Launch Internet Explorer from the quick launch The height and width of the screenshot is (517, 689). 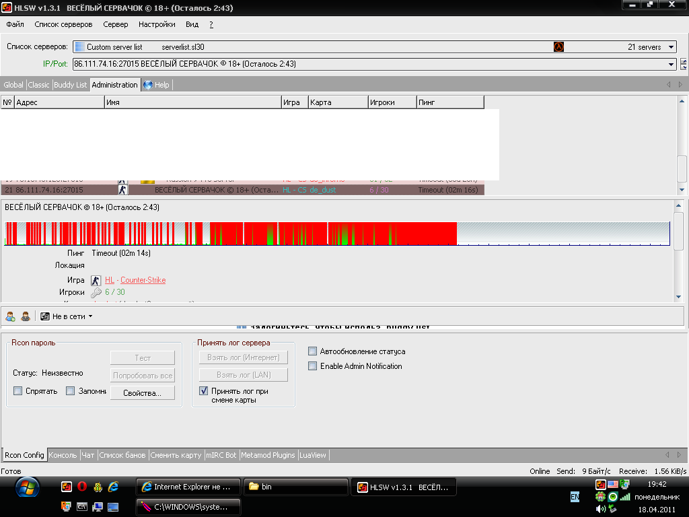click(x=113, y=487)
